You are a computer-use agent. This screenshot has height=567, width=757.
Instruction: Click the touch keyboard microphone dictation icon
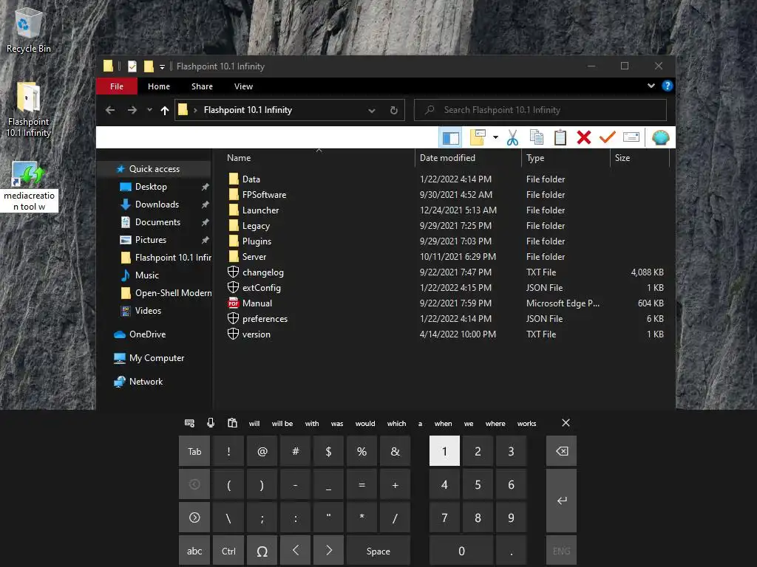point(211,423)
